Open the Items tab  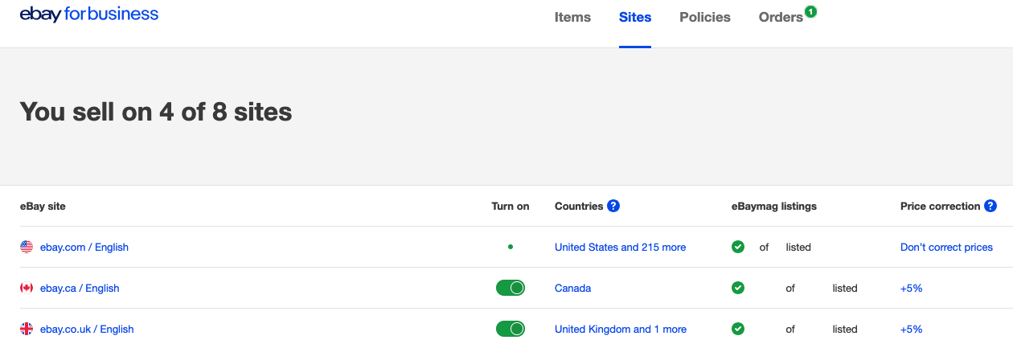tap(572, 17)
